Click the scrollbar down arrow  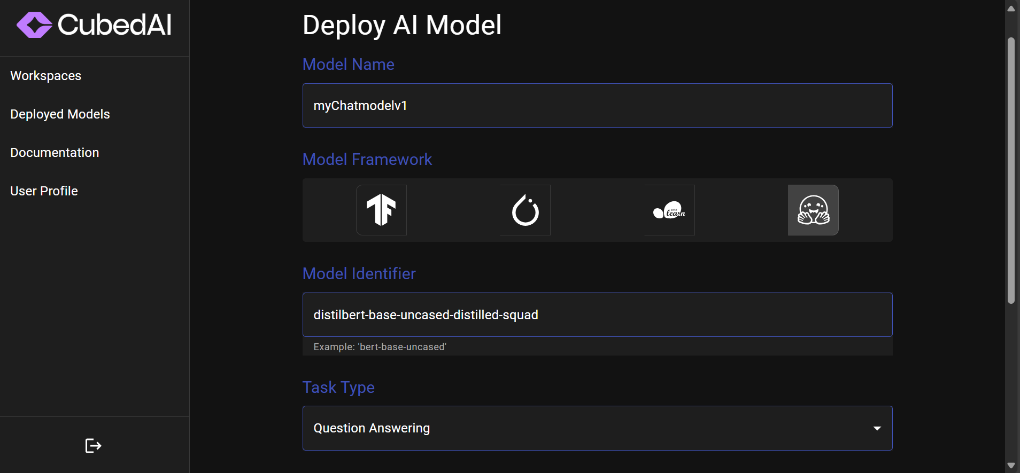[x=1011, y=466]
